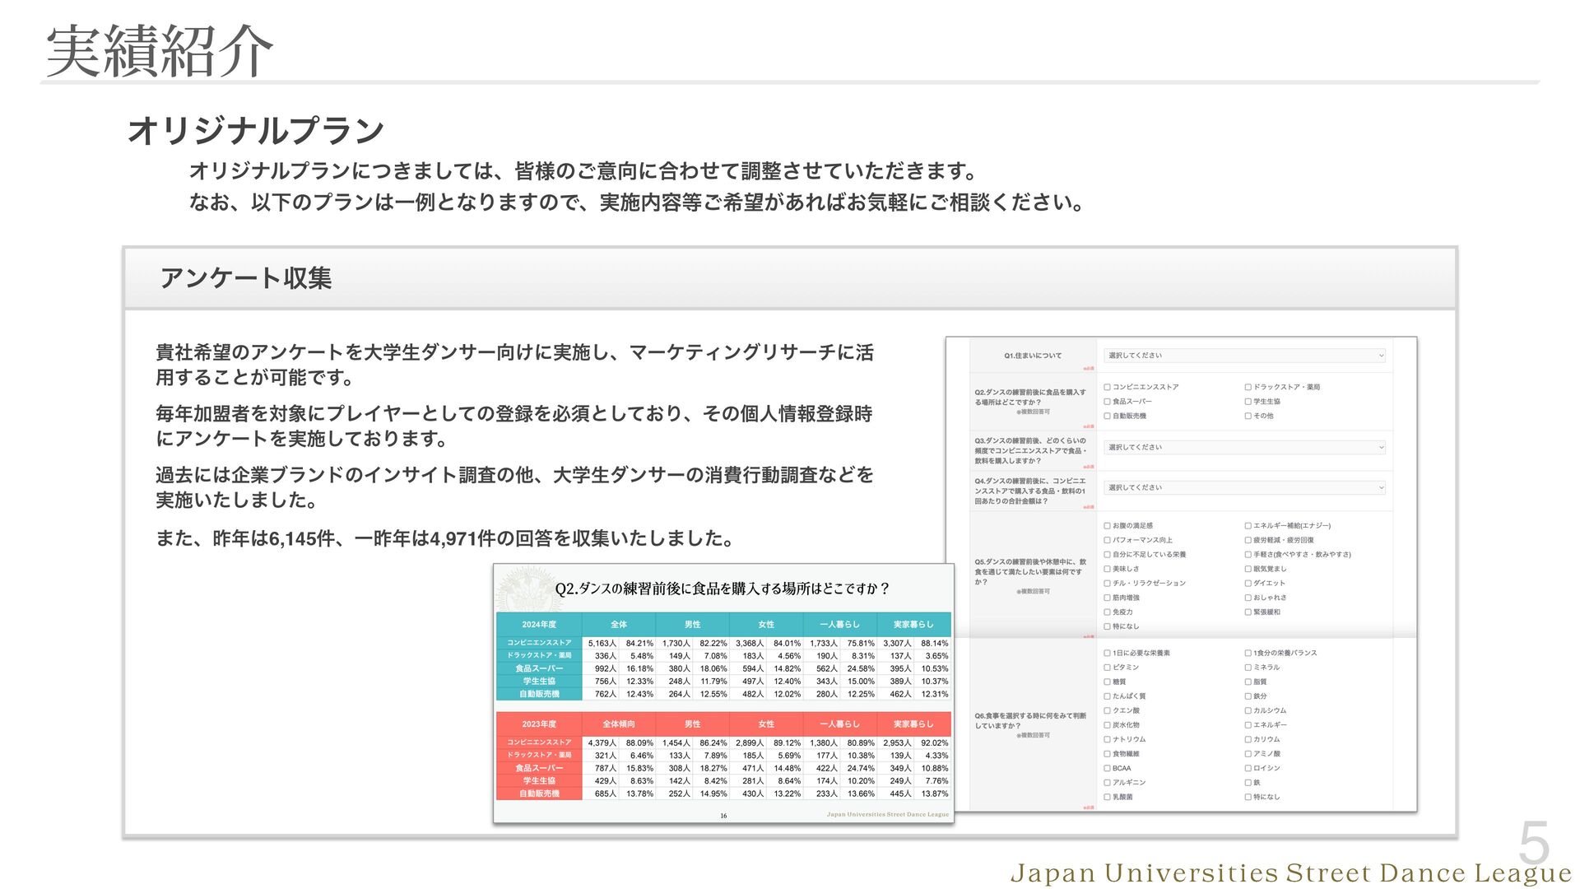Viewport: 1580px width, 889px height.
Task: Select the 免疫力 checkbox
Action: coord(1108,612)
